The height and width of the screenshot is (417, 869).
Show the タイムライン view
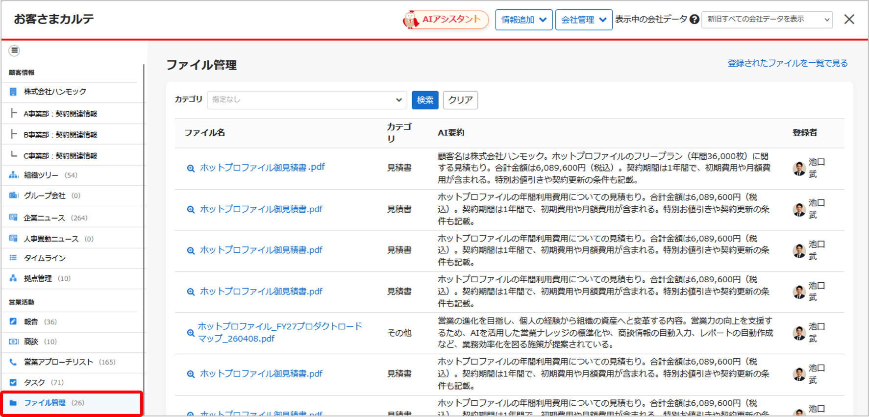tap(45, 258)
